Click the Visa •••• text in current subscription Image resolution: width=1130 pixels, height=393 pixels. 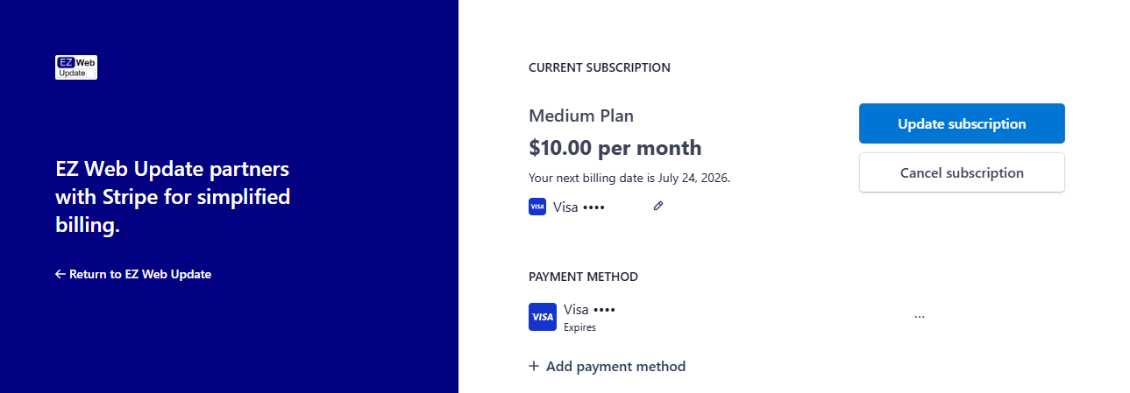[579, 207]
